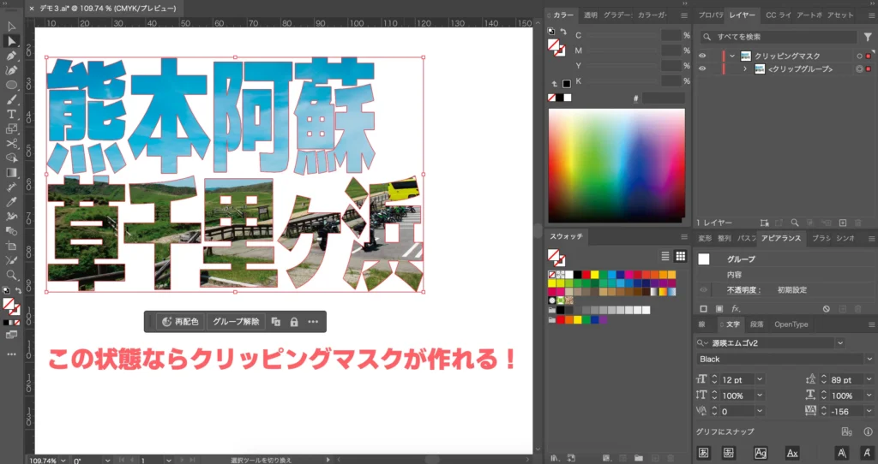Hide the クリッピングマスク layer
878x464 pixels.
click(702, 56)
